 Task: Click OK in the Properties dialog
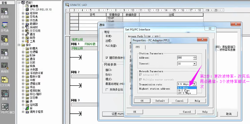click(x=142, y=101)
